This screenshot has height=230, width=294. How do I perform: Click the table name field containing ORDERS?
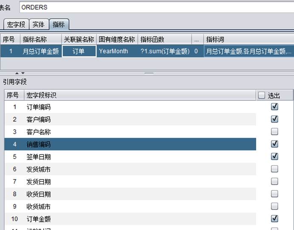point(153,7)
